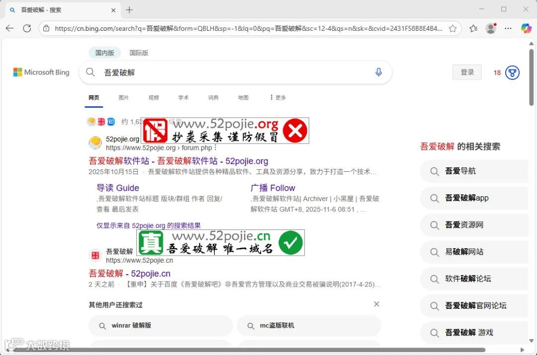The height and width of the screenshot is (355, 537).
Task: Select related search 易破解网站
Action: 474,252
